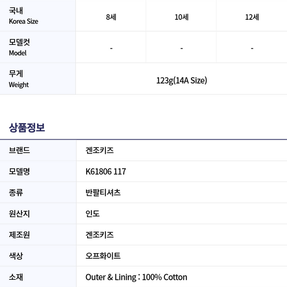
Task: Click the 소재 row label
Action: tap(16, 277)
